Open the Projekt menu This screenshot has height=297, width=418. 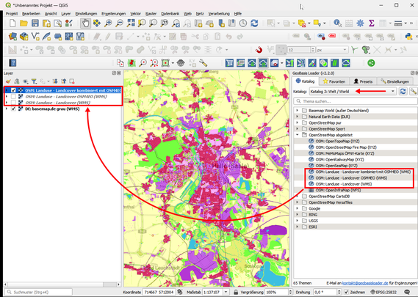[x=12, y=14]
